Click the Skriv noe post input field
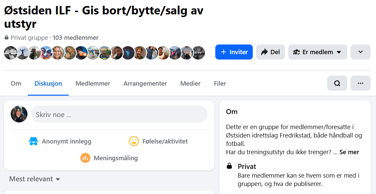 [119, 114]
